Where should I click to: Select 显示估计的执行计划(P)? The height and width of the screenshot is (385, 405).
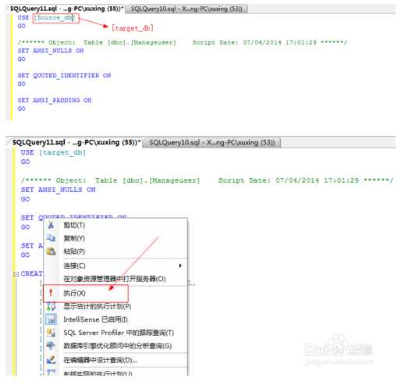click(x=115, y=306)
